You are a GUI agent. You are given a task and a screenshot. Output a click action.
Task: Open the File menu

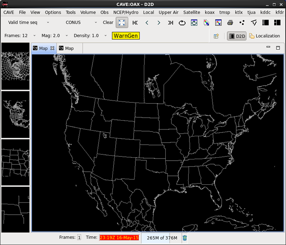click(x=22, y=12)
